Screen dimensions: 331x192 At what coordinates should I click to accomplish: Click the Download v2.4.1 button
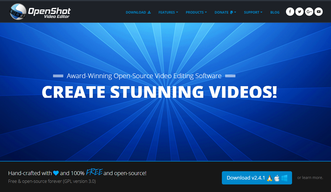point(257,178)
